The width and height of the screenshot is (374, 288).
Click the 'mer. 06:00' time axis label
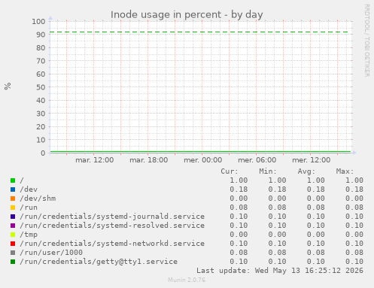(x=257, y=160)
